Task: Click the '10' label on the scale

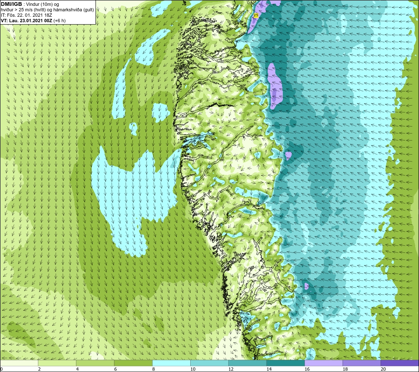Action: coord(193,369)
